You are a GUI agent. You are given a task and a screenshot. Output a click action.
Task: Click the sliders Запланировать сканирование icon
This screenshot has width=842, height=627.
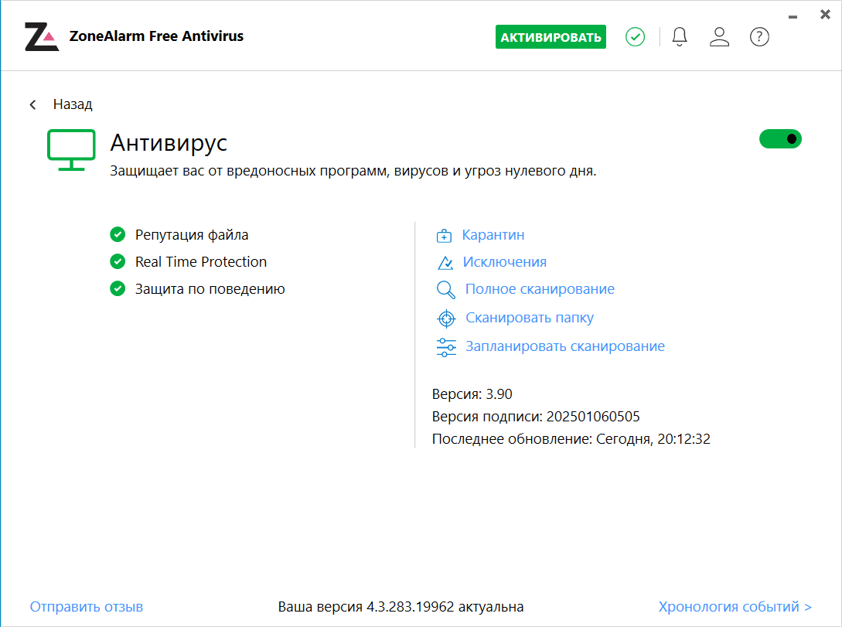pyautogui.click(x=446, y=347)
